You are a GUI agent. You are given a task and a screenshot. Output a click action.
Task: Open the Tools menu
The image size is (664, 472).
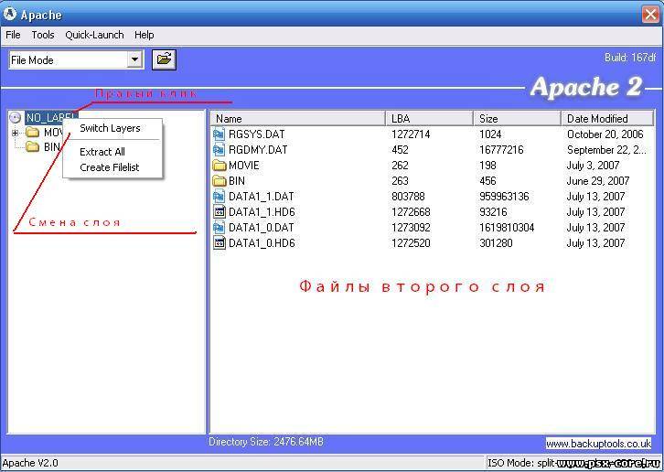pyautogui.click(x=43, y=35)
